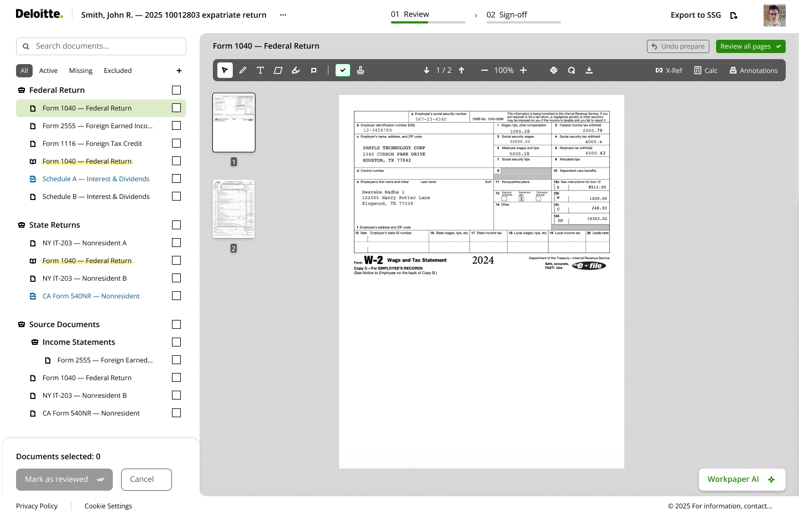Click the Undo prepare button
Image resolution: width=799 pixels, height=515 pixels.
click(678, 46)
